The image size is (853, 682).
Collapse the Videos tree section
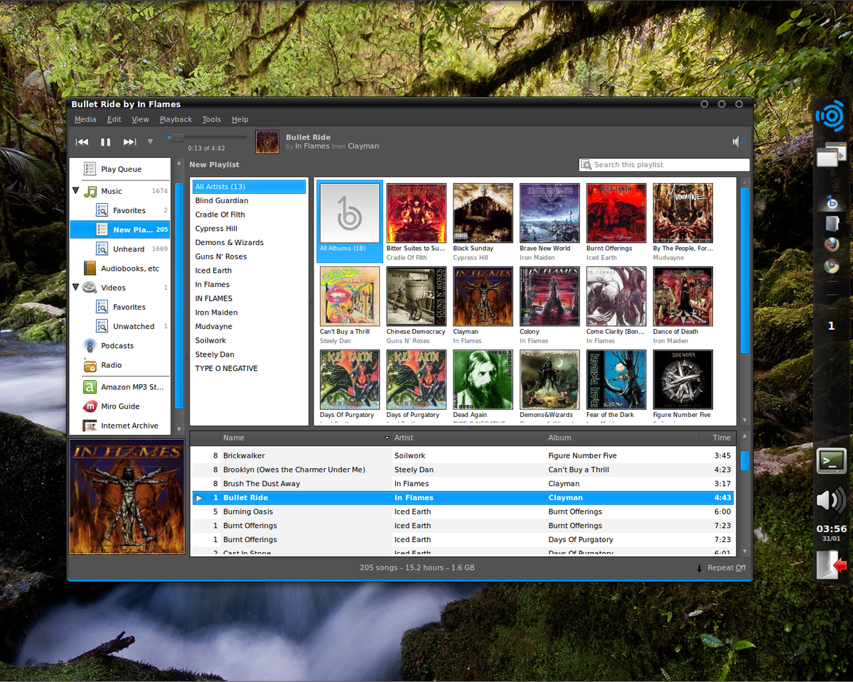tap(76, 288)
